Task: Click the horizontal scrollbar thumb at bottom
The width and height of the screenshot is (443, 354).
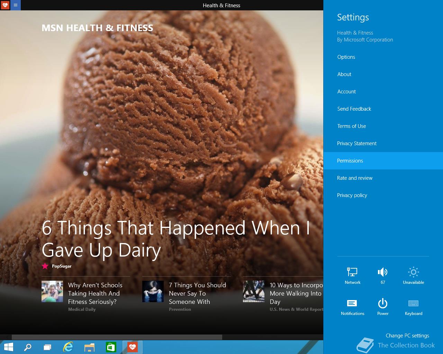Action: pyautogui.click(x=117, y=337)
